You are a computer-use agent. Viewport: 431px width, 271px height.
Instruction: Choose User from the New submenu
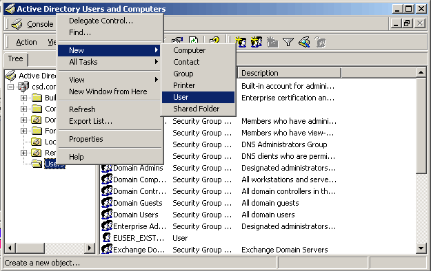[x=198, y=97]
